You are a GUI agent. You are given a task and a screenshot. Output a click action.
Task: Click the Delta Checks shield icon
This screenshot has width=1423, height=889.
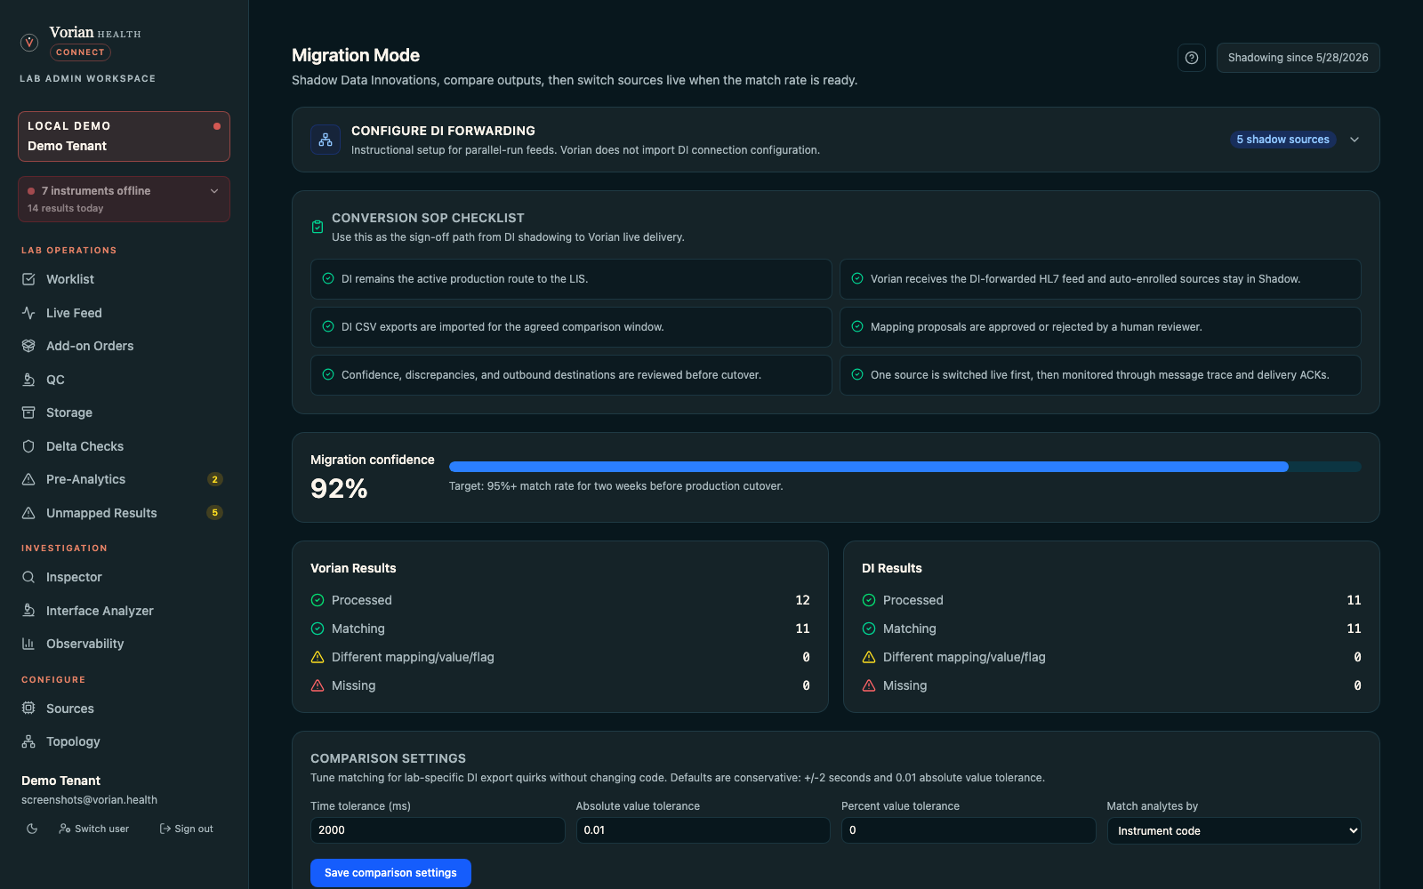click(28, 446)
